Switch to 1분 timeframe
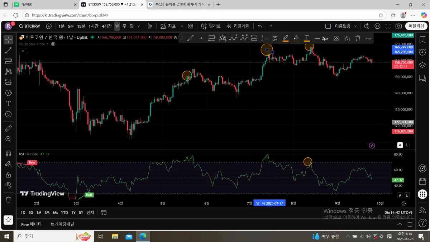Viewport: 430px width, 242px height. (x=62, y=26)
